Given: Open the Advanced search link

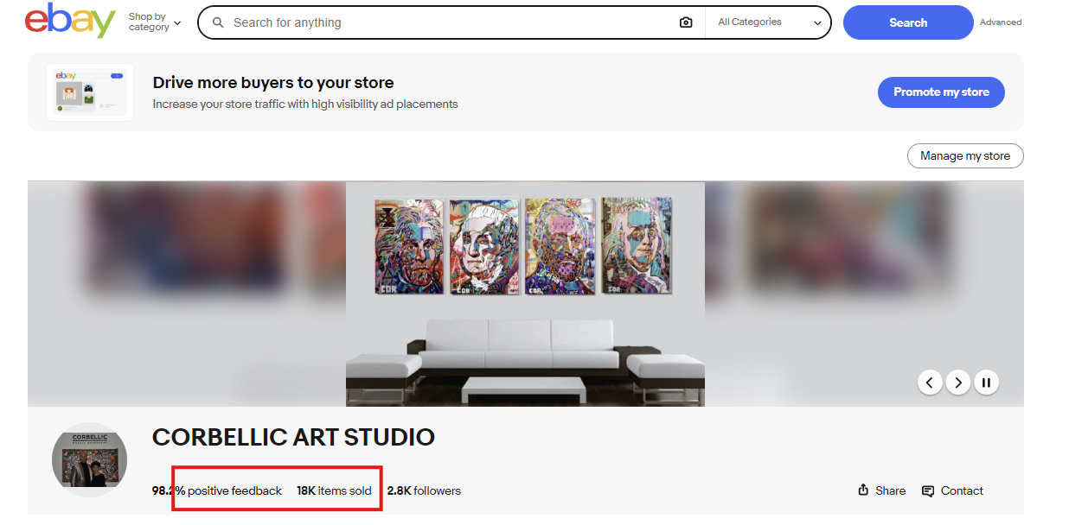Looking at the screenshot, I should [x=1001, y=22].
